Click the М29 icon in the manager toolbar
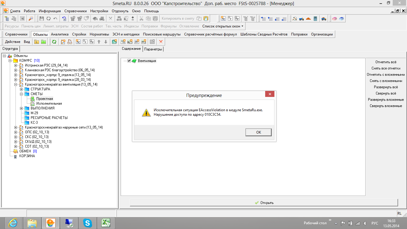 [130, 42]
